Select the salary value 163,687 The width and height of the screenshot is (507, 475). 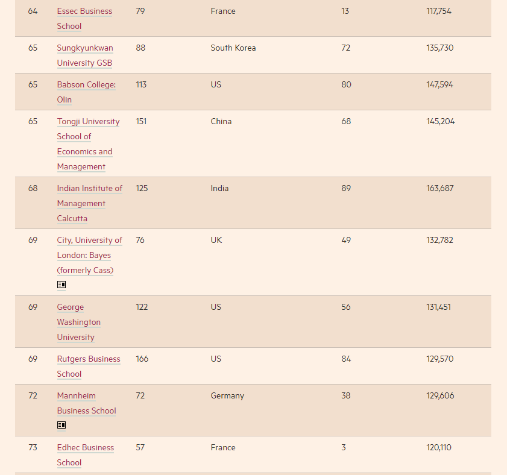click(440, 189)
